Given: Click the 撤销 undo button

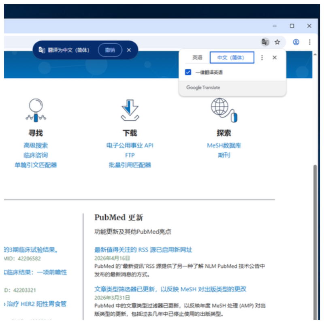Looking at the screenshot, I should click(110, 50).
